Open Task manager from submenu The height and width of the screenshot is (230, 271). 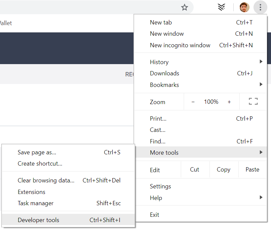(68, 203)
